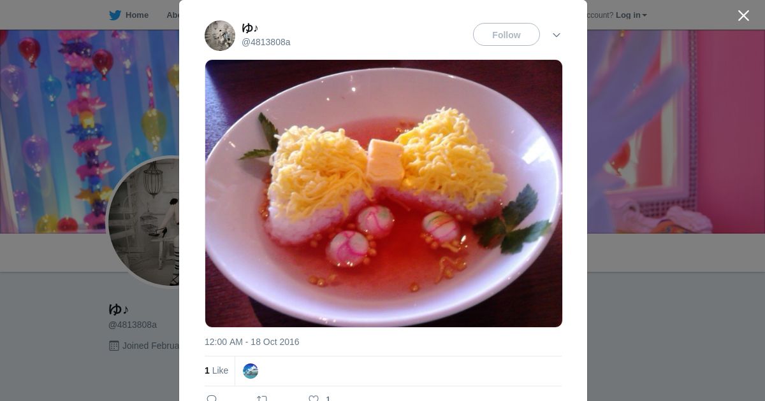Viewport: 765px width, 401px height.
Task: Open the @4813808a handle in the tweet
Action: tap(266, 42)
